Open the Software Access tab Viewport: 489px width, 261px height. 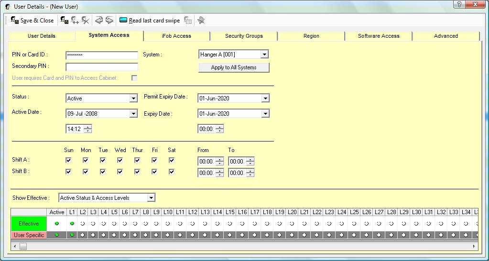[379, 36]
